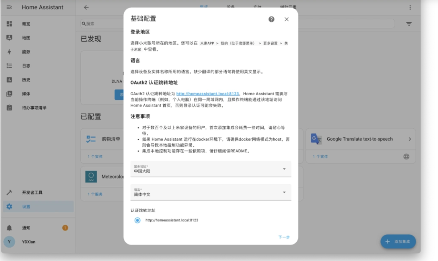The width and height of the screenshot is (438, 261).
Task: Close the 基础配置 dialog
Action: point(286,19)
